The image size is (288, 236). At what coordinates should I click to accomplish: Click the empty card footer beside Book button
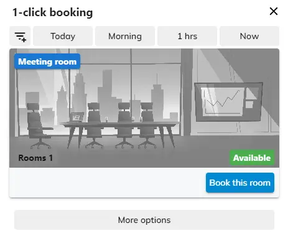(108, 183)
